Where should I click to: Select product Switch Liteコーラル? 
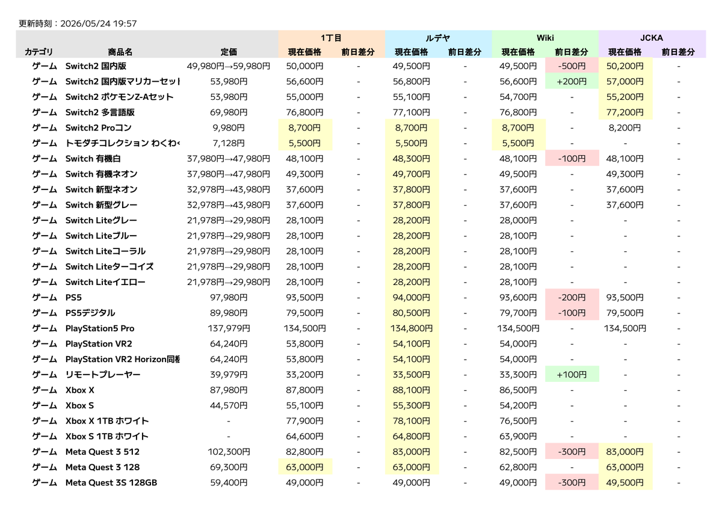105,251
